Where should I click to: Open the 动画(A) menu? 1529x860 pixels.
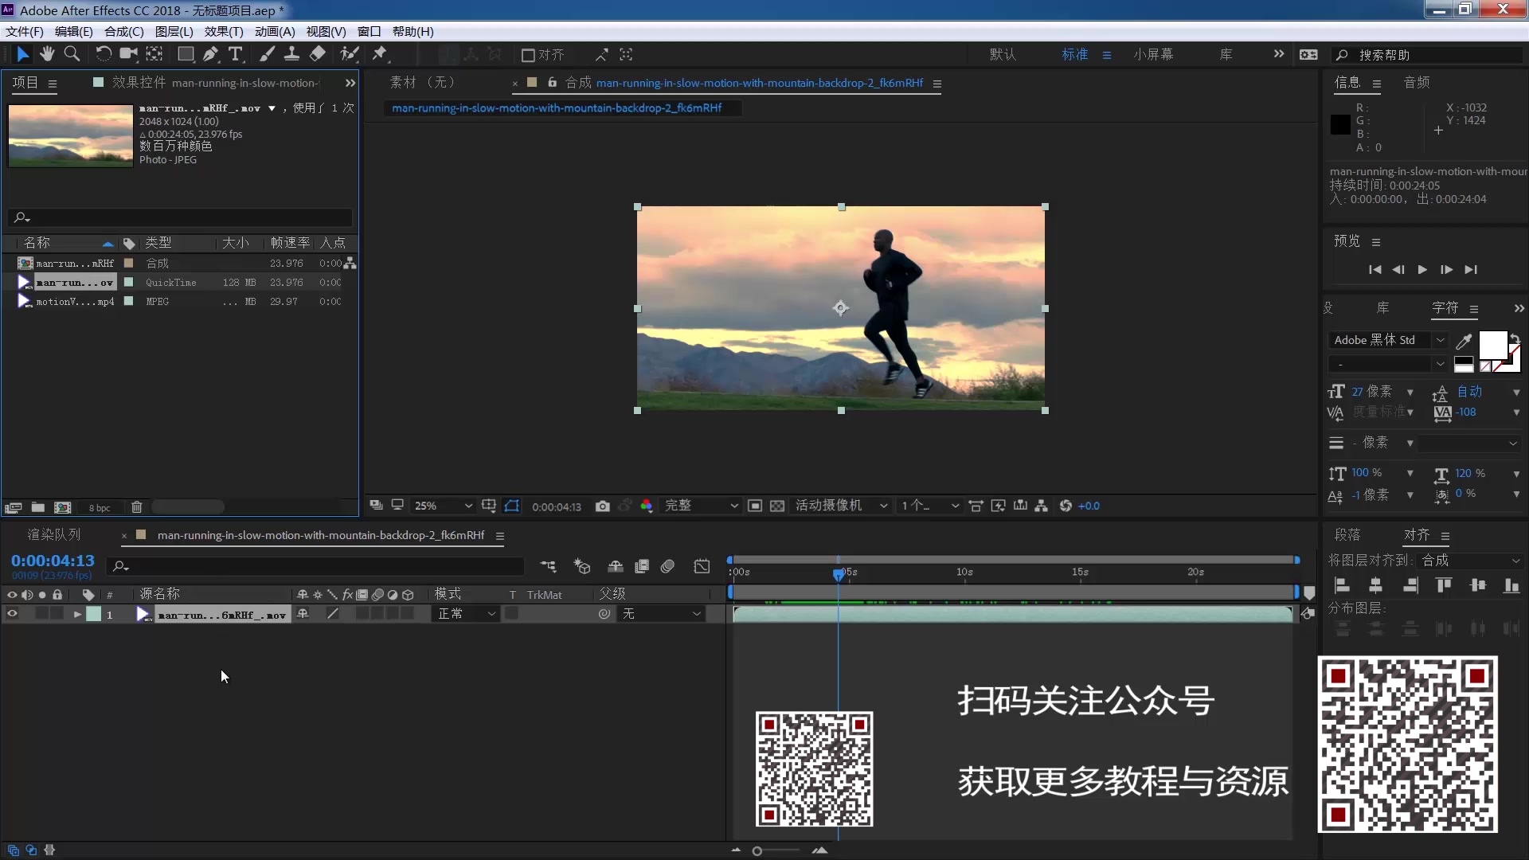click(275, 32)
